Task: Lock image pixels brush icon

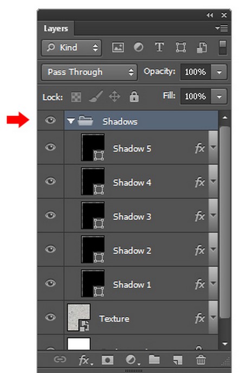Action: 96,97
